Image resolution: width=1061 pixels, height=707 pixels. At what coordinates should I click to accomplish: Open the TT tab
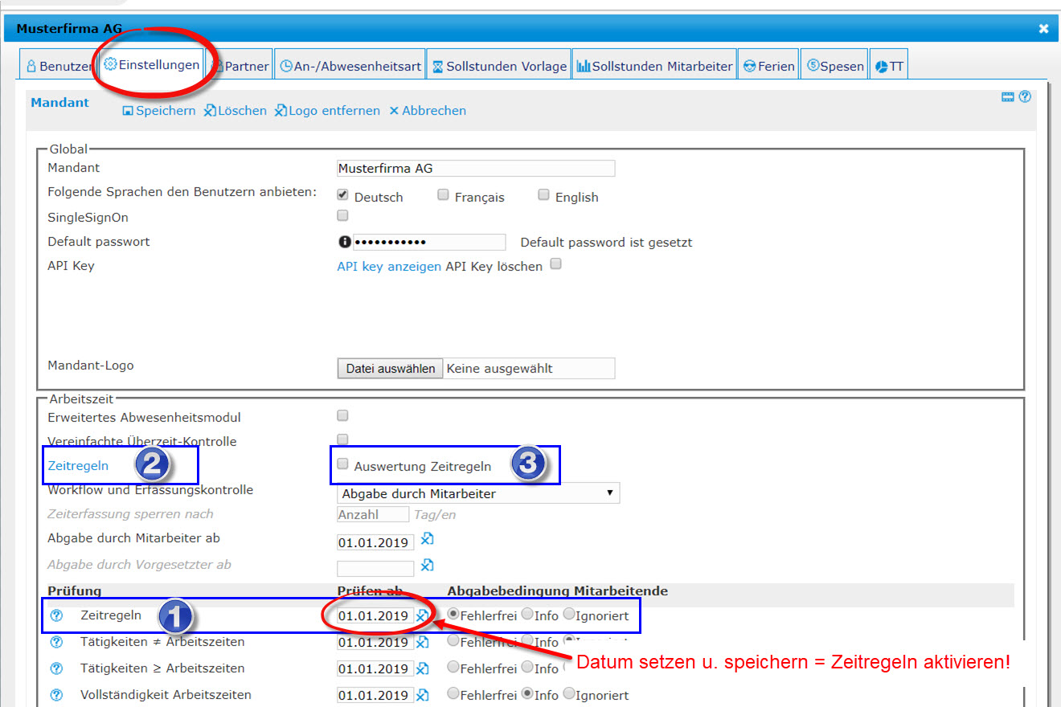[889, 67]
